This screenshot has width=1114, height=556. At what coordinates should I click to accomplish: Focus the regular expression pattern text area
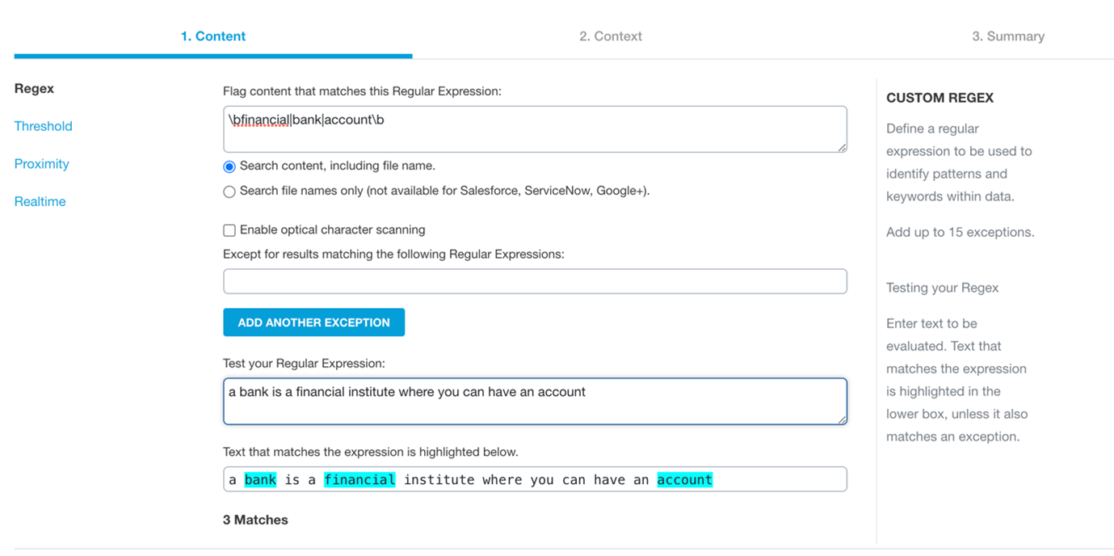(533, 129)
